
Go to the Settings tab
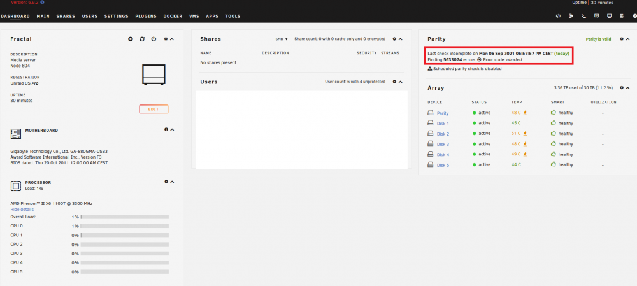tap(117, 17)
